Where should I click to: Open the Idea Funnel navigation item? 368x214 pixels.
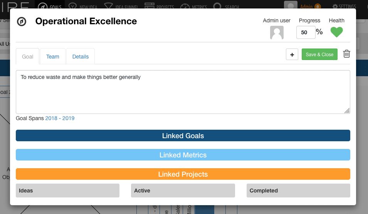click(x=121, y=6)
